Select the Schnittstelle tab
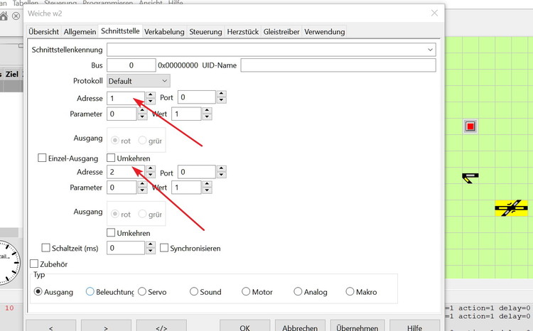This screenshot has height=331, width=533. click(x=120, y=31)
